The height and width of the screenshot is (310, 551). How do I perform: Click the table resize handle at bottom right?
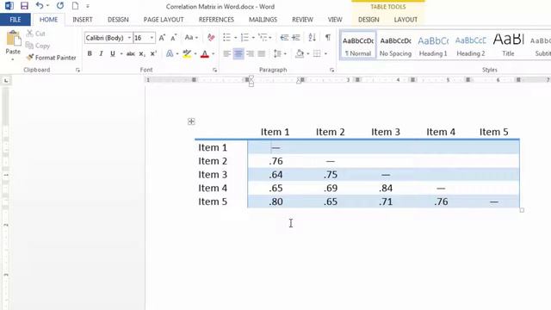tap(522, 210)
